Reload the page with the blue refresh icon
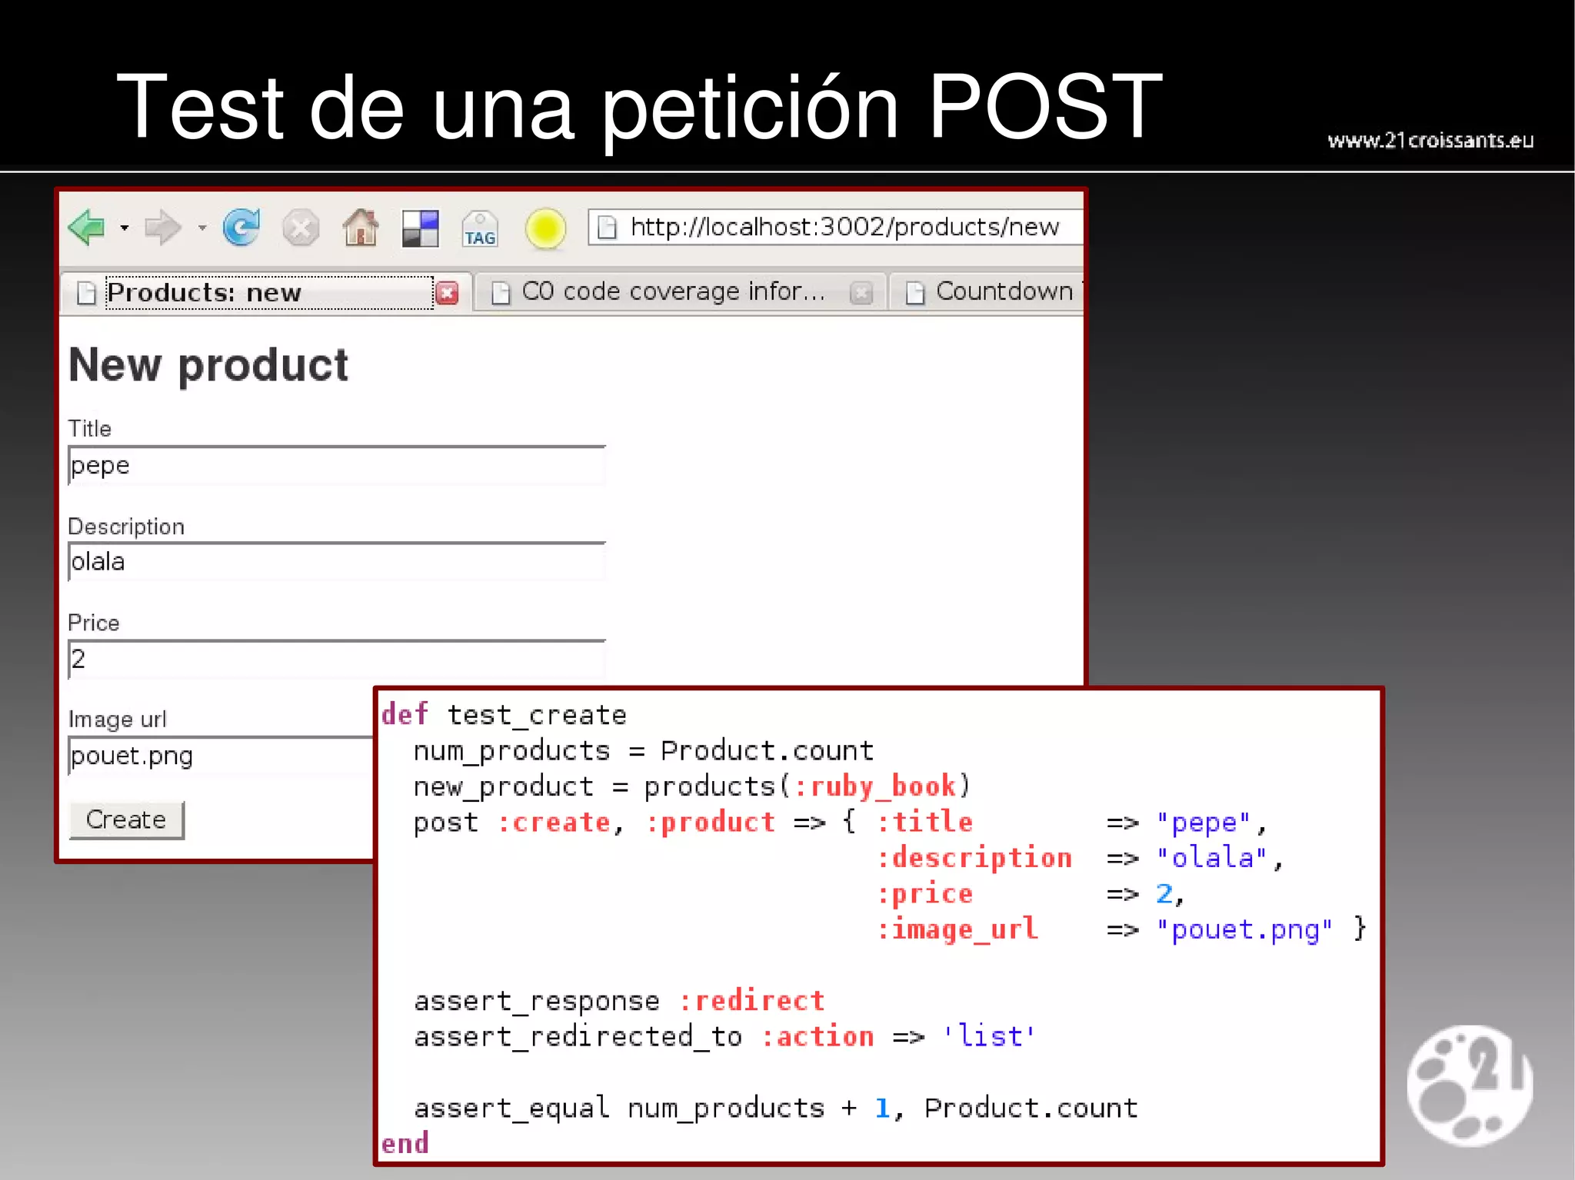The width and height of the screenshot is (1575, 1180). tap(241, 228)
